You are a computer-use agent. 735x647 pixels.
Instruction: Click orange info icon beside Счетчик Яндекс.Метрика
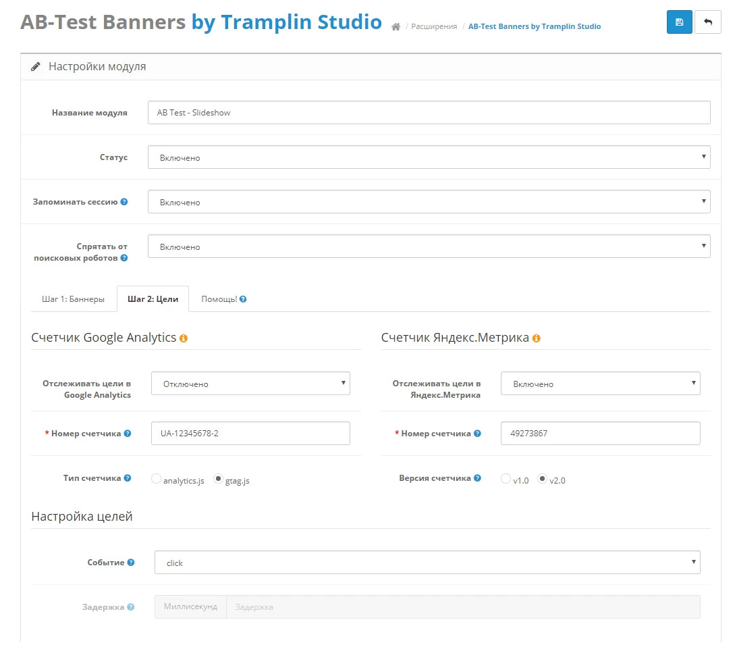[537, 338]
